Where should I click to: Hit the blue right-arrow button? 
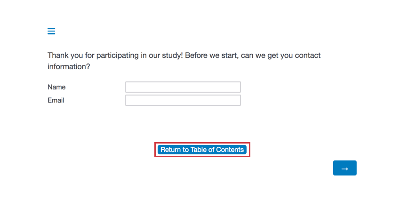(x=344, y=168)
